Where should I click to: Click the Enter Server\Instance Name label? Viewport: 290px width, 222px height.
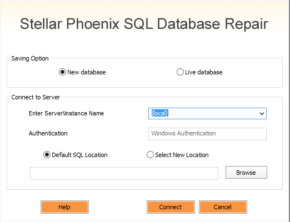[66, 113]
